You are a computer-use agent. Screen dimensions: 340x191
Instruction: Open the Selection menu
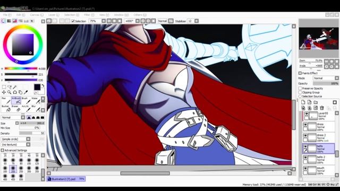72,15
